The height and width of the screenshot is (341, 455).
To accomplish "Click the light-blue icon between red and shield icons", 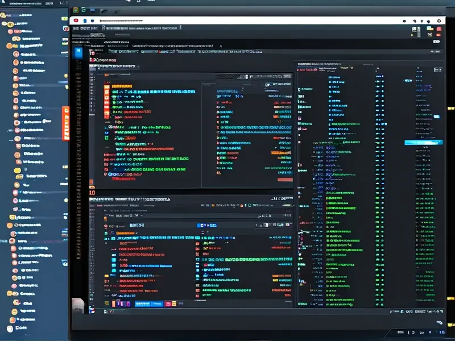I will click(x=85, y=21).
